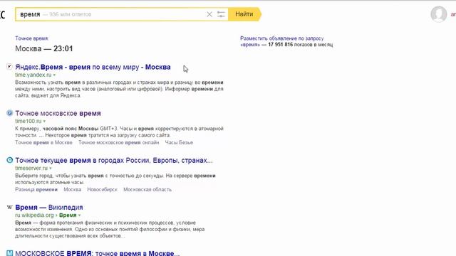Open sitelink Московская область
The height and width of the screenshot is (256, 456).
(x=147, y=190)
